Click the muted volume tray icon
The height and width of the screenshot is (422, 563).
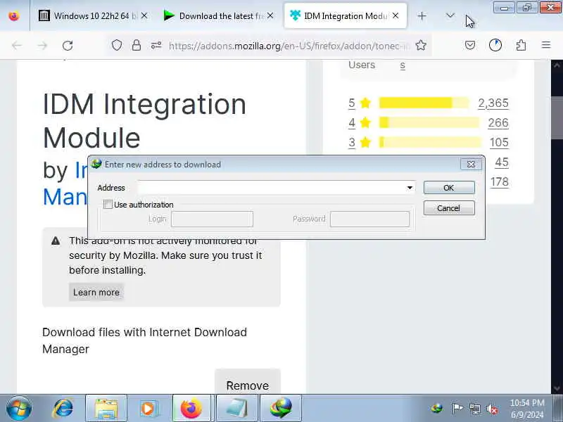(x=492, y=409)
